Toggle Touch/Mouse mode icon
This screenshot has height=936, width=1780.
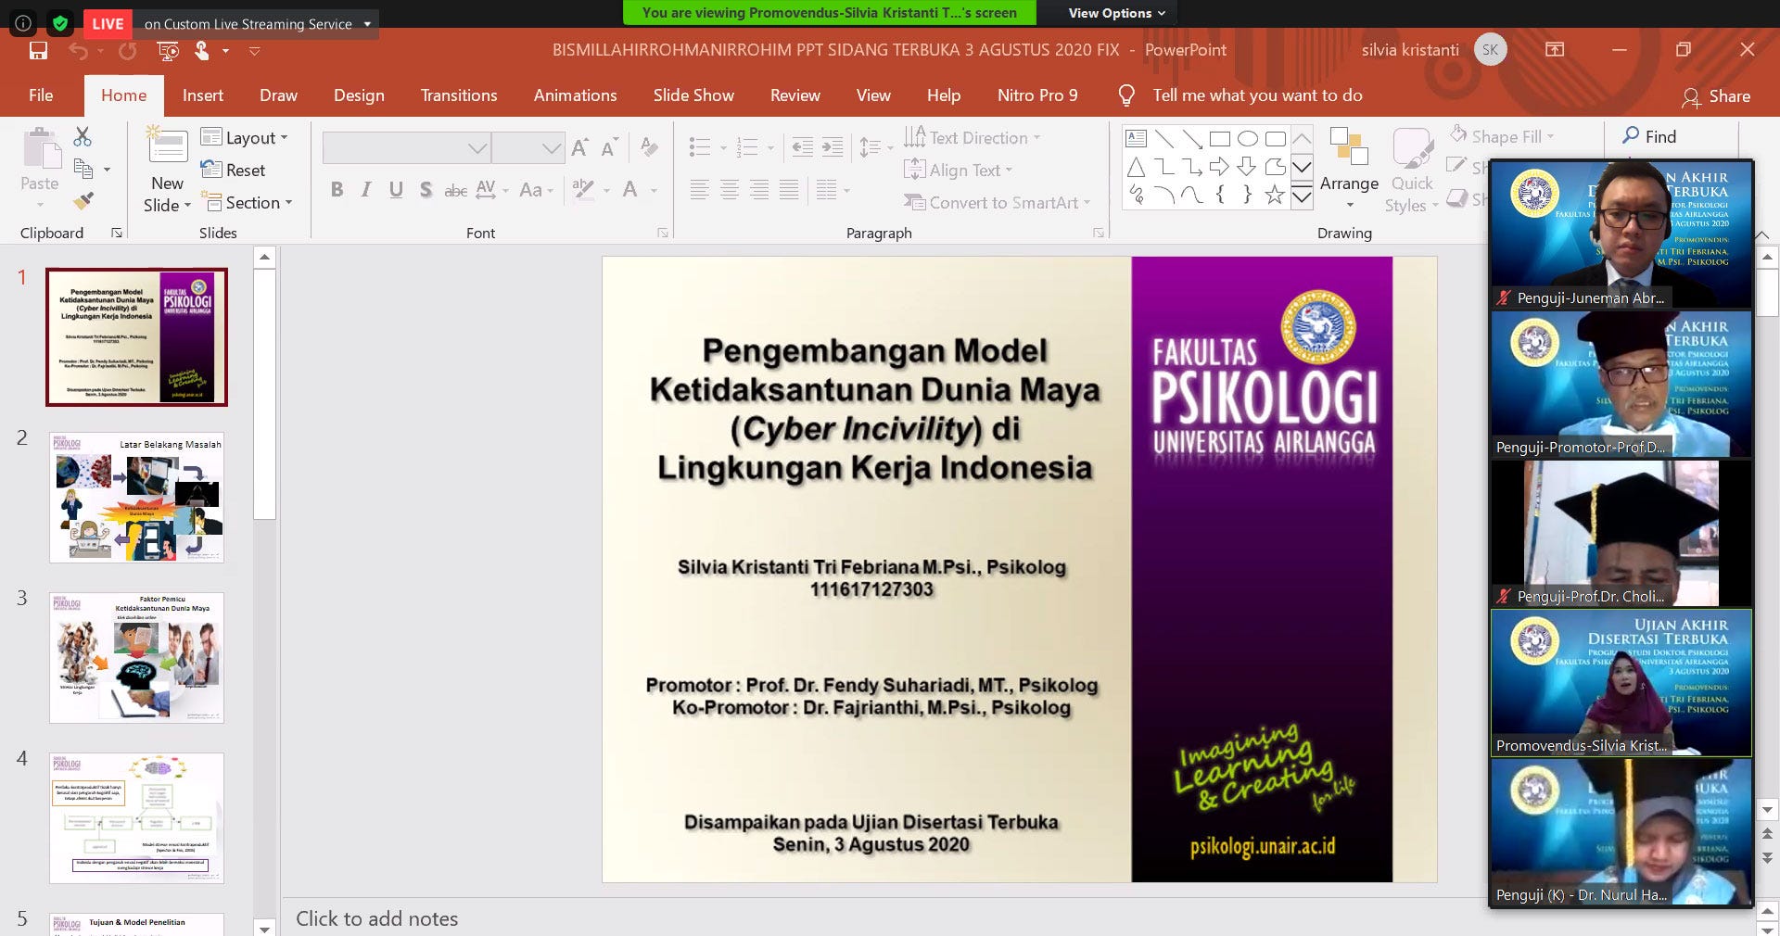(x=202, y=50)
